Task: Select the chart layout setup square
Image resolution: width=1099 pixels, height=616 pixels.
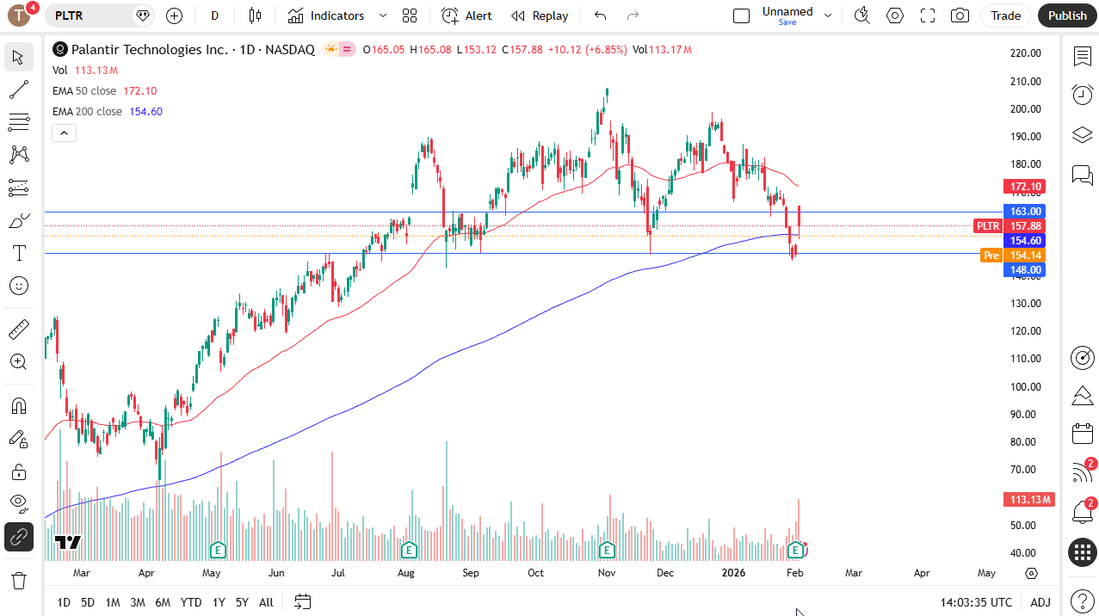Action: click(741, 15)
